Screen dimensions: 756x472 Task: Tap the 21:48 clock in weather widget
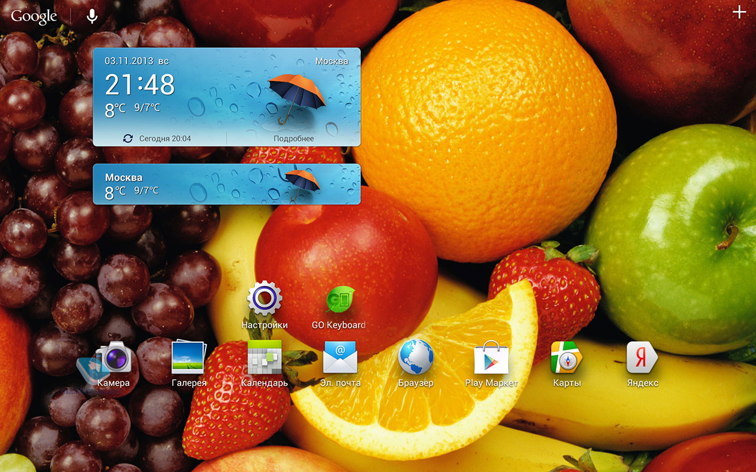tap(140, 85)
